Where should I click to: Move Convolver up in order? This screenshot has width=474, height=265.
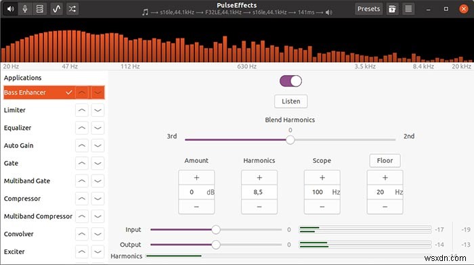[82, 234]
